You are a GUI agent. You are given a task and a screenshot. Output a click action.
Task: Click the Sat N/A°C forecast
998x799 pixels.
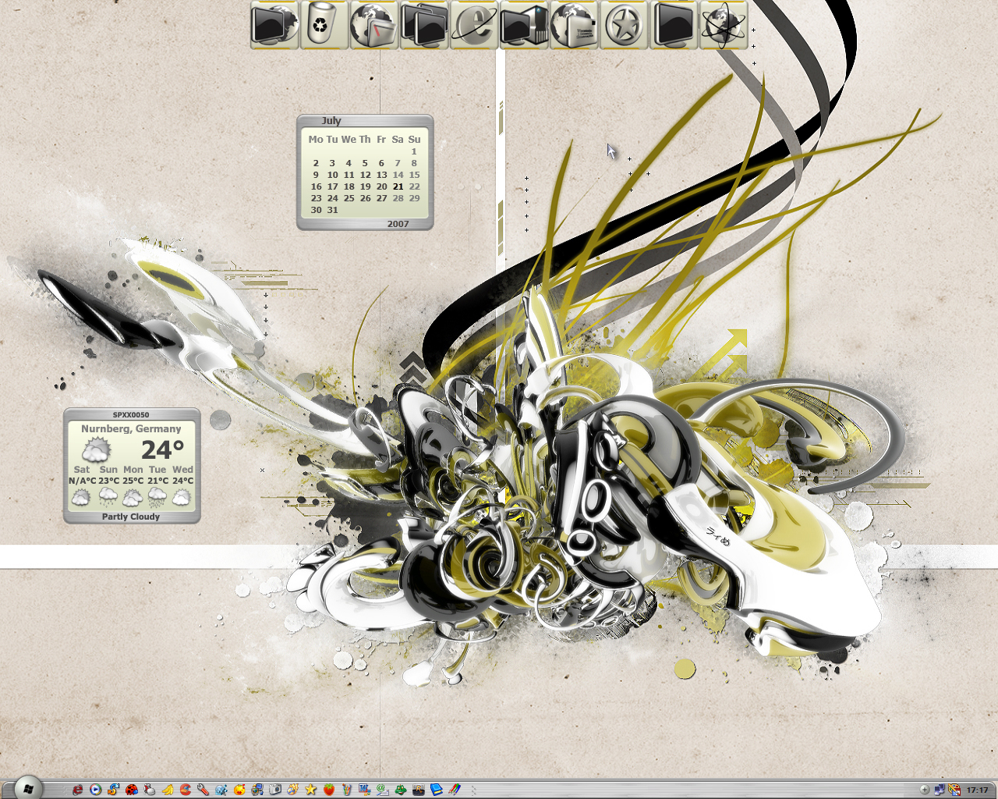pyautogui.click(x=82, y=487)
